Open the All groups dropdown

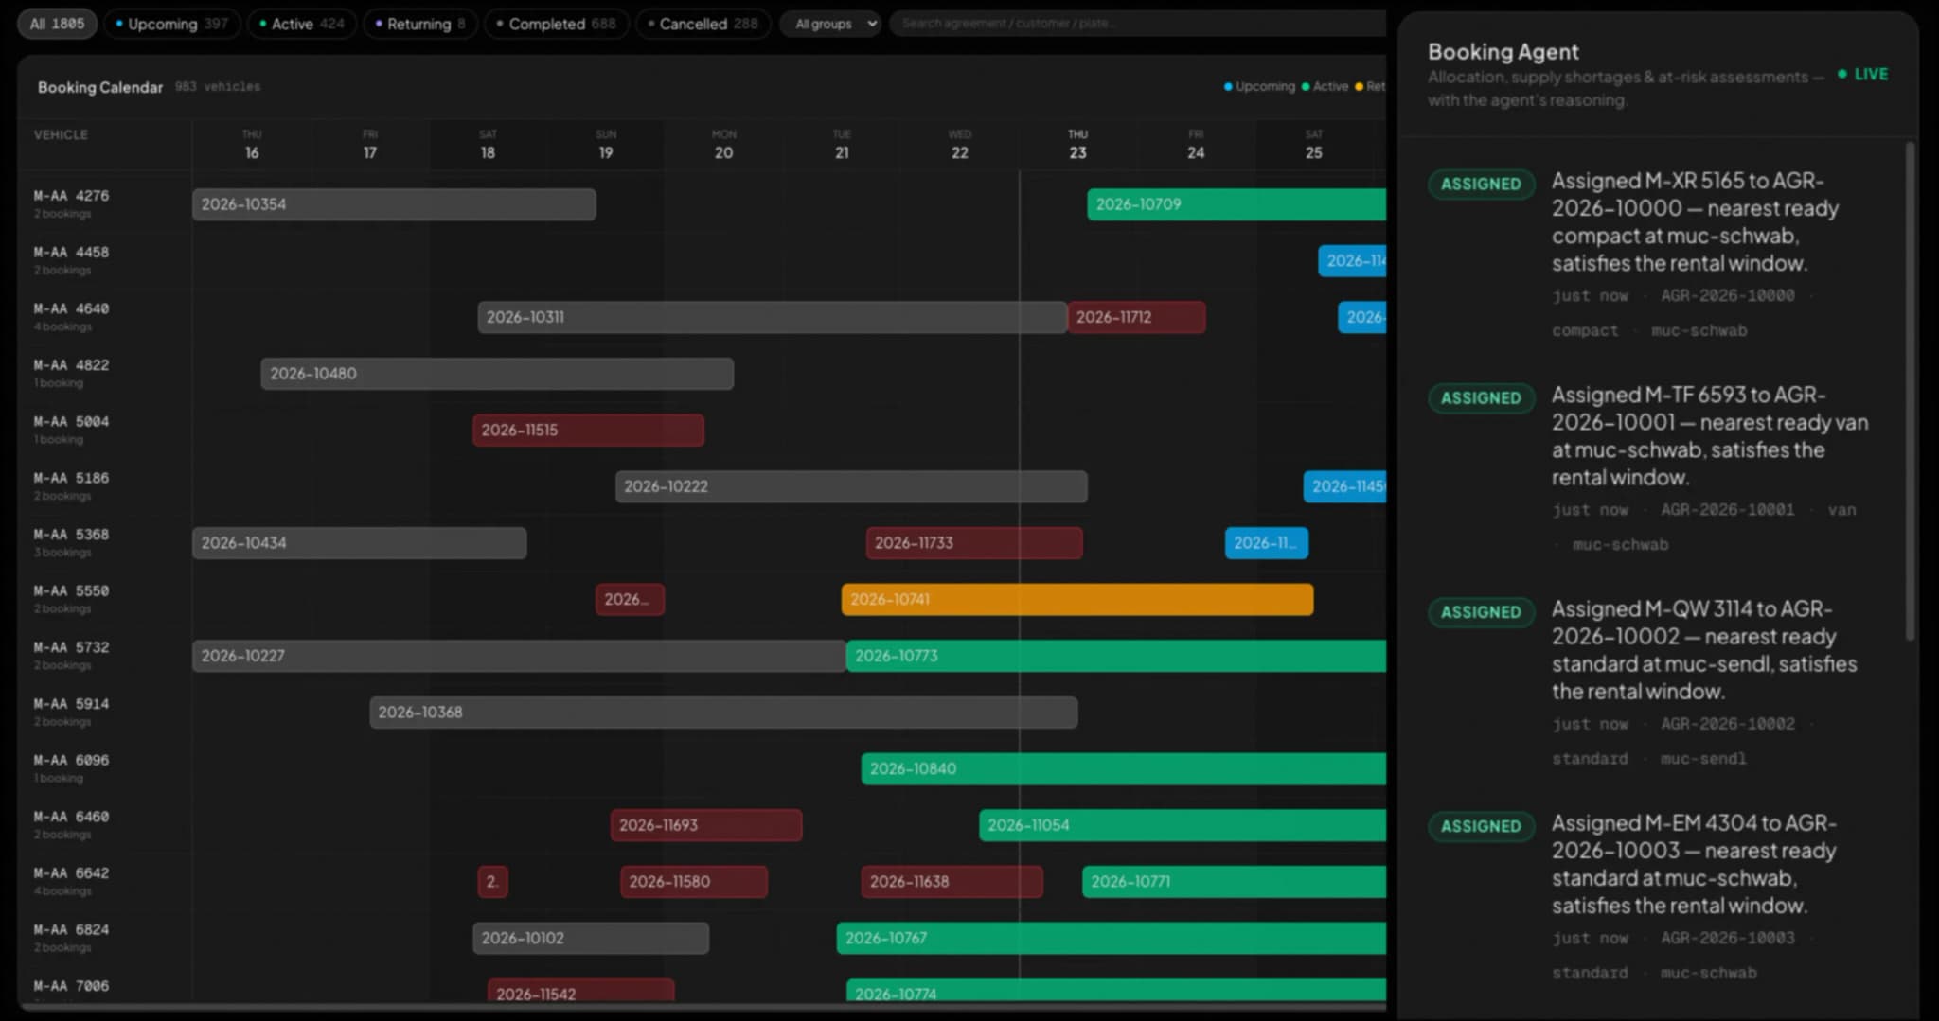[830, 24]
